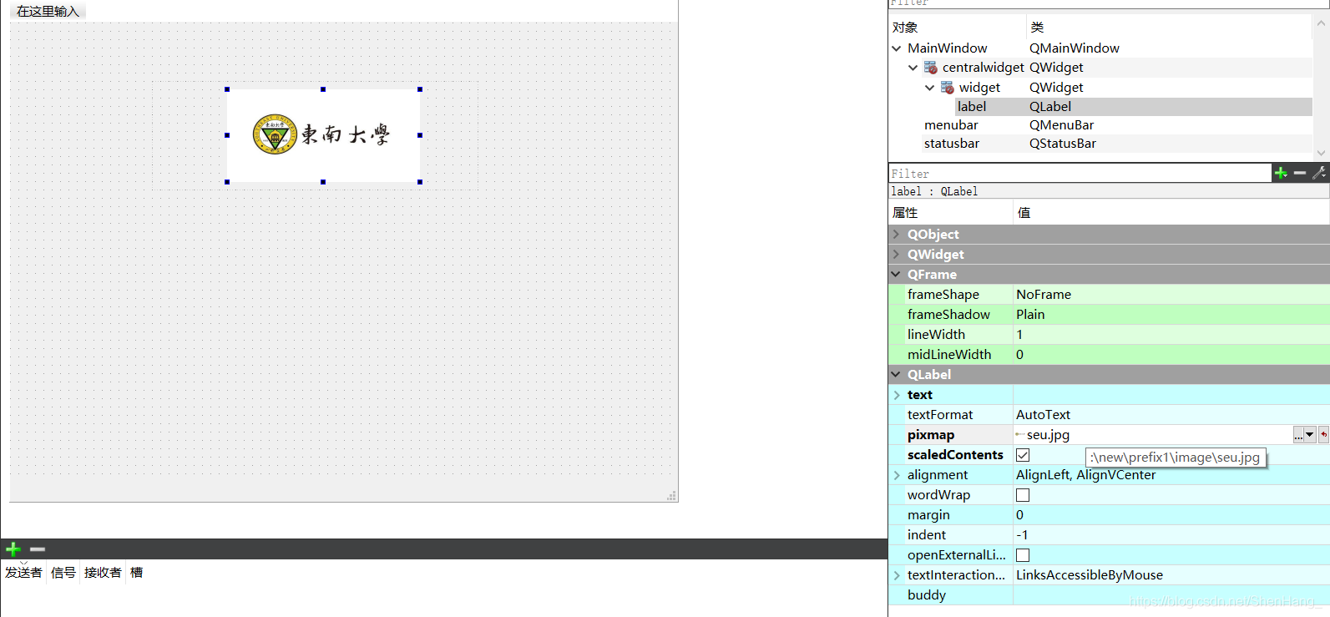1330x617 pixels.
Task: Collapse the QLabel property group
Action: pos(897,375)
